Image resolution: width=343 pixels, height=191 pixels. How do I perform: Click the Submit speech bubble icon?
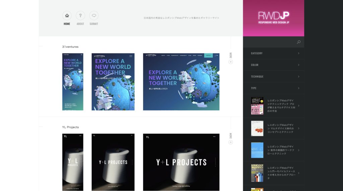coord(94,15)
